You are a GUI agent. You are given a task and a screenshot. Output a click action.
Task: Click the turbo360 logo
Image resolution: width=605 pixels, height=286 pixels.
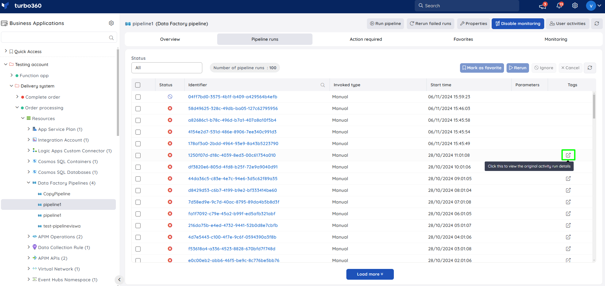[22, 6]
